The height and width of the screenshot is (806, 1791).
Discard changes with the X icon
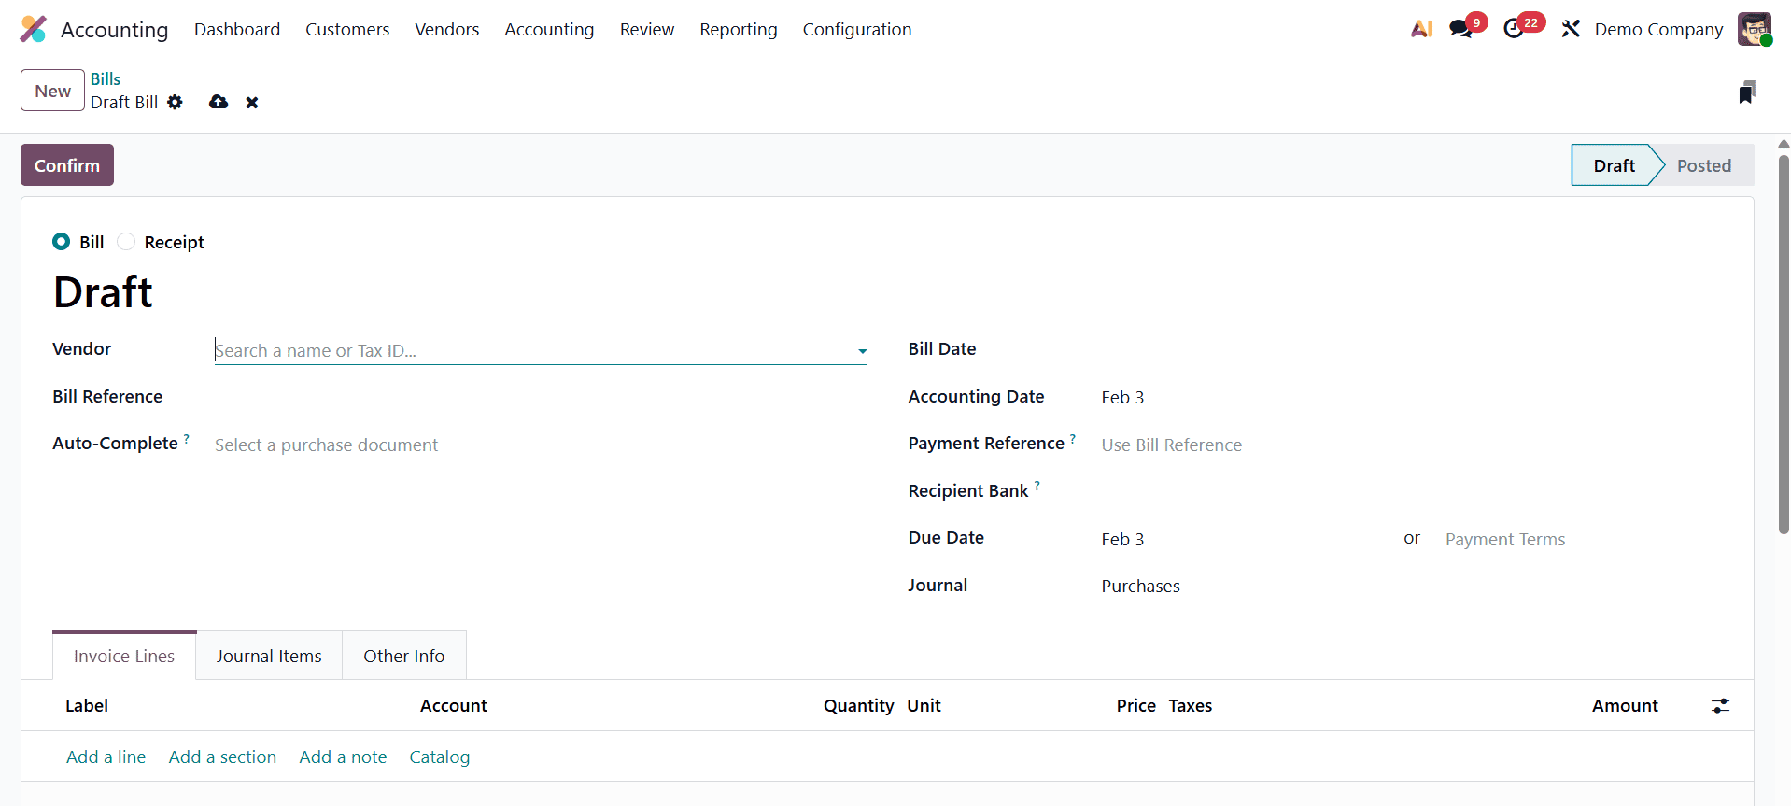(x=252, y=103)
